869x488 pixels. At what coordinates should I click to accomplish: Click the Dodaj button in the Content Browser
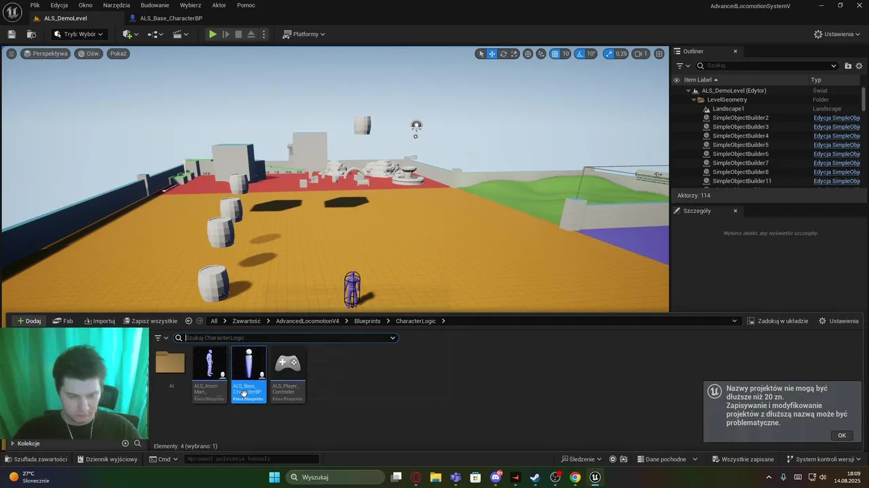pos(29,321)
